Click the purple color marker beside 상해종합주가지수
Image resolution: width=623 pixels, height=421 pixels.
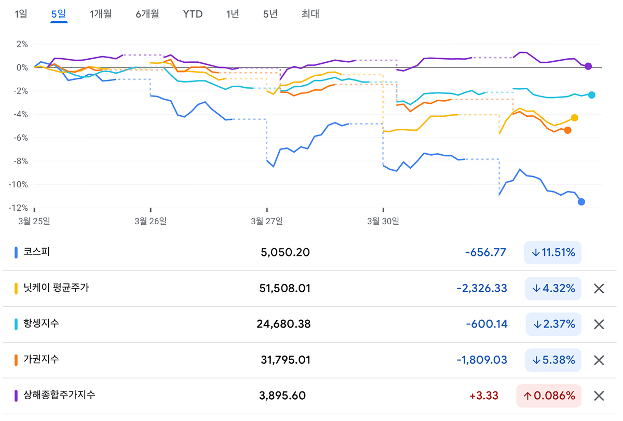click(16, 396)
